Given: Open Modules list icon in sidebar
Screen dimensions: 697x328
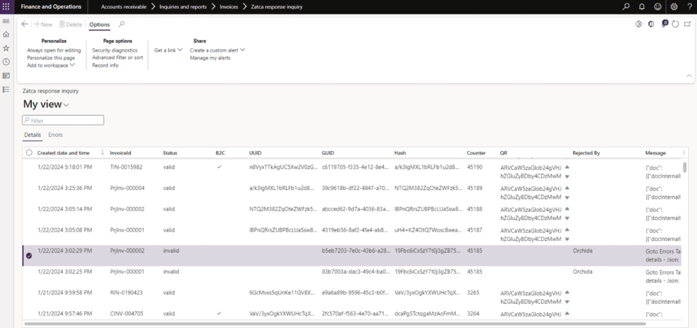Looking at the screenshot, I should (5, 89).
